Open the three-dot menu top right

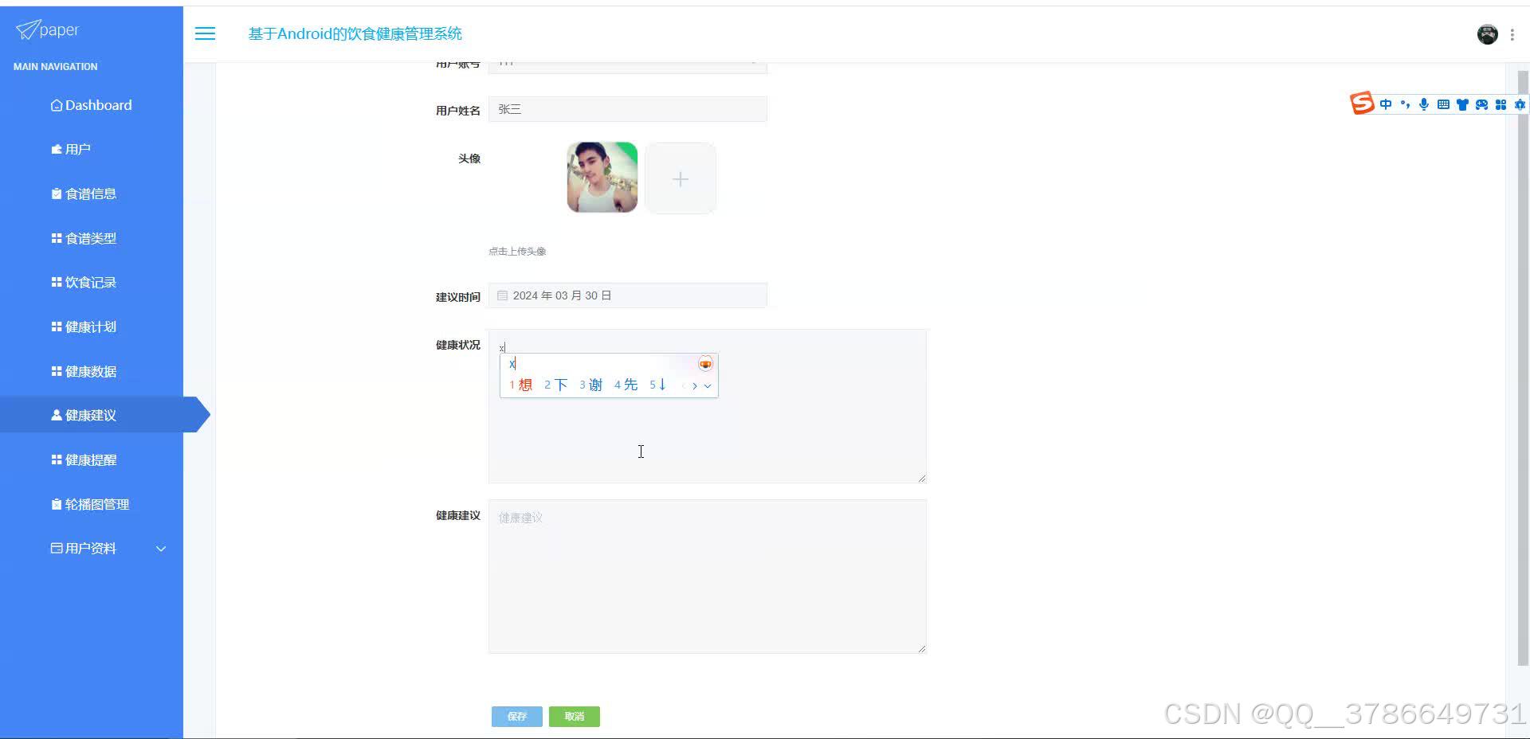[1513, 34]
